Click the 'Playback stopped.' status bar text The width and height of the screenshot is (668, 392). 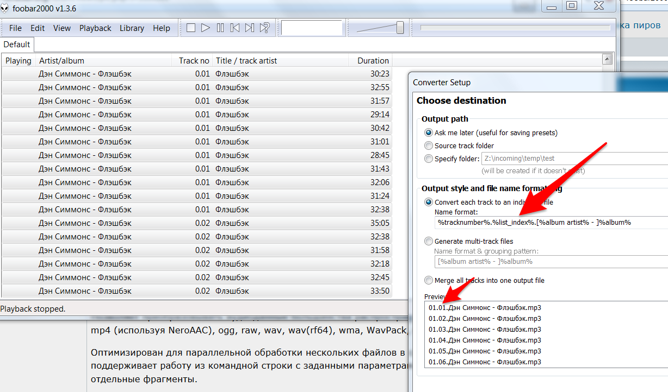point(33,309)
